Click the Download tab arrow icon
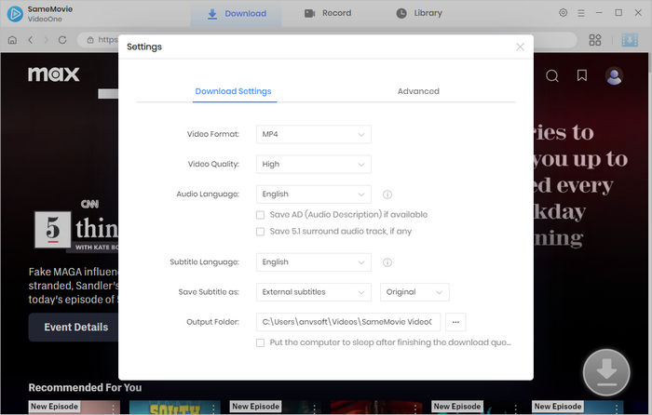652x415 pixels. point(212,14)
